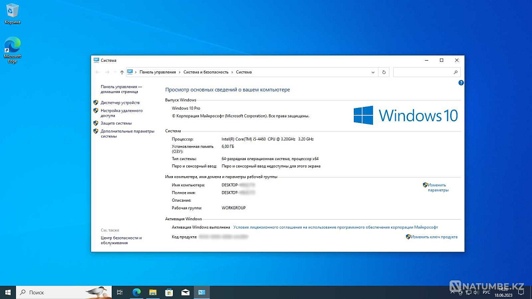This screenshot has width=532, height=299.
Task: Click the taskbar search box
Action: coord(64,292)
